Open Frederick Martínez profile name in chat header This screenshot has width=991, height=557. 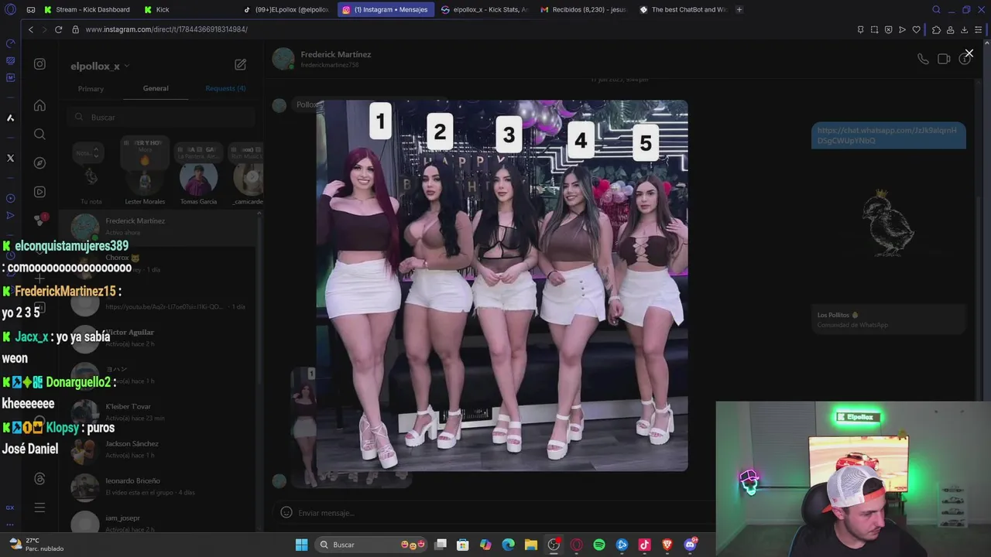[x=335, y=55]
